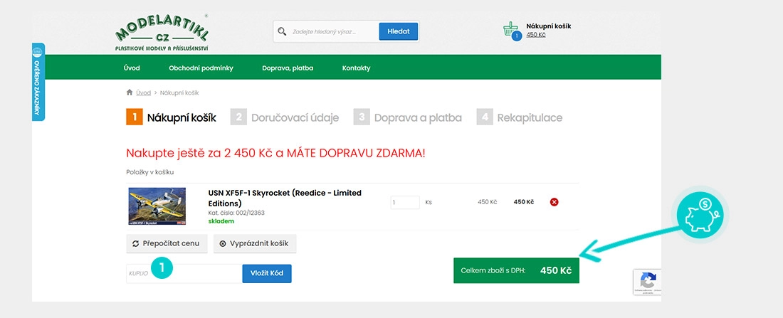Focus the search text field
This screenshot has width=783, height=318.
[332, 31]
